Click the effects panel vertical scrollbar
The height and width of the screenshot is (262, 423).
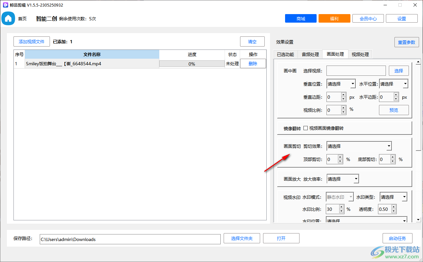[418, 107]
